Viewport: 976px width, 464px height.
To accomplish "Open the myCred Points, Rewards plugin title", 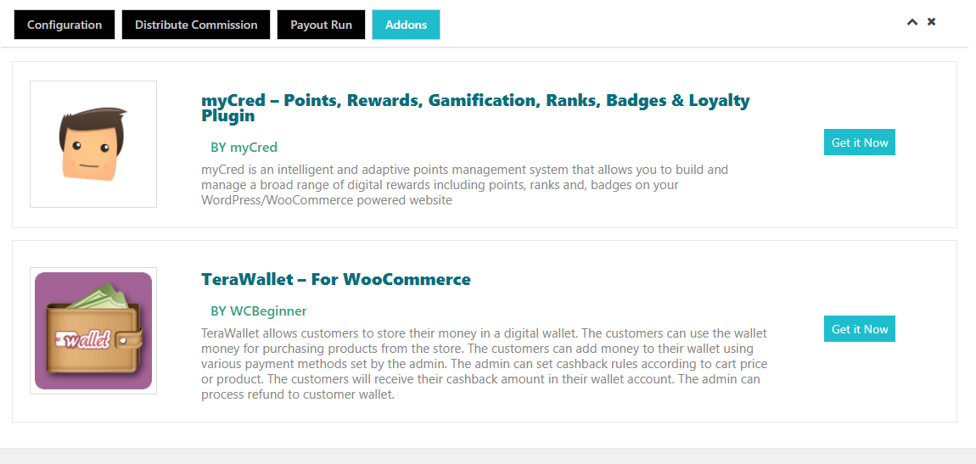I will tap(475, 108).
